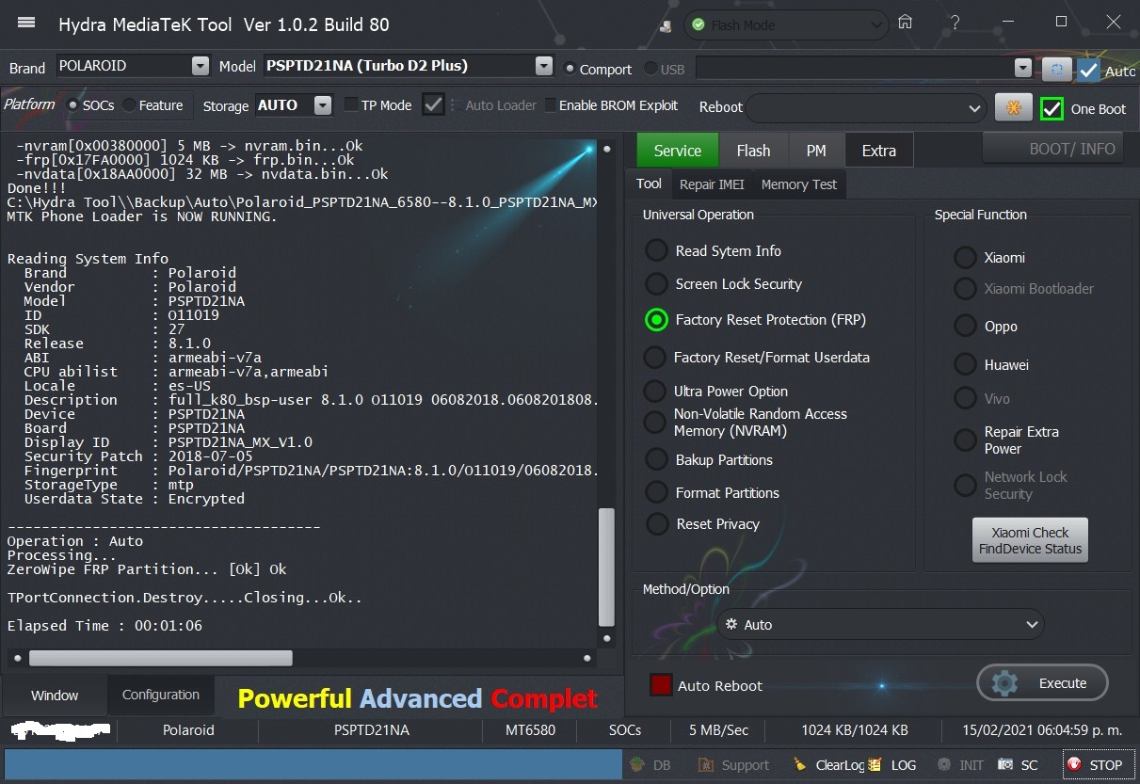Switch to the Service tab
The width and height of the screenshot is (1140, 784).
[x=678, y=151]
